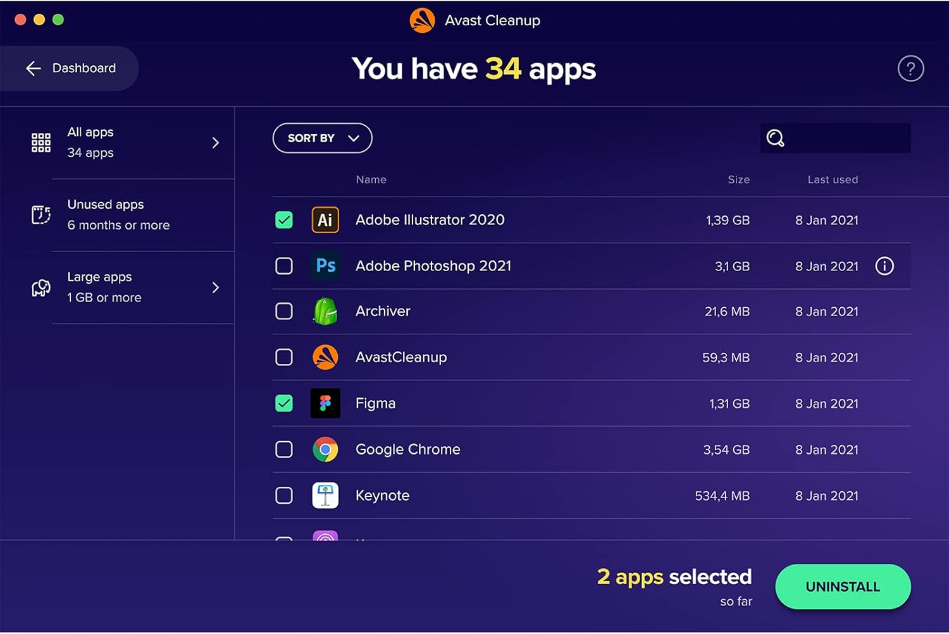The height and width of the screenshot is (634, 949).
Task: Click the Figma app icon
Action: point(325,403)
